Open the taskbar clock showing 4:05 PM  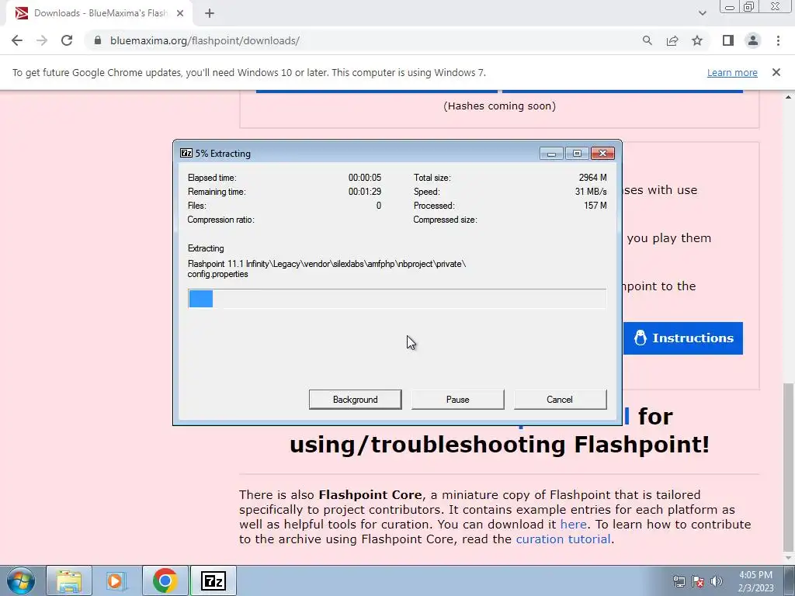755,581
